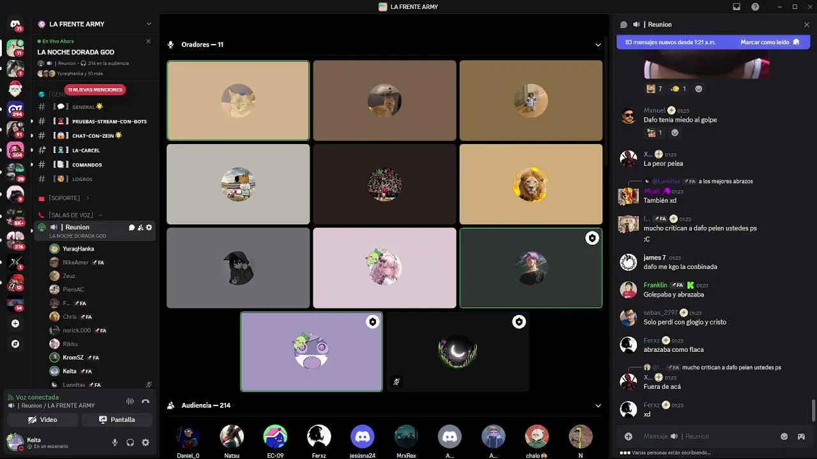Click KromSZ in voice member list
The image size is (817, 459).
tap(73, 358)
